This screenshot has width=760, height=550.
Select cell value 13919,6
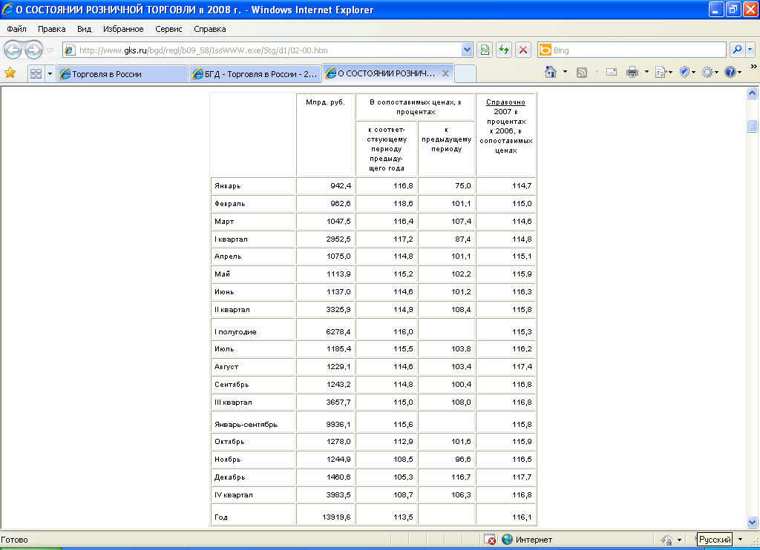[x=336, y=517]
